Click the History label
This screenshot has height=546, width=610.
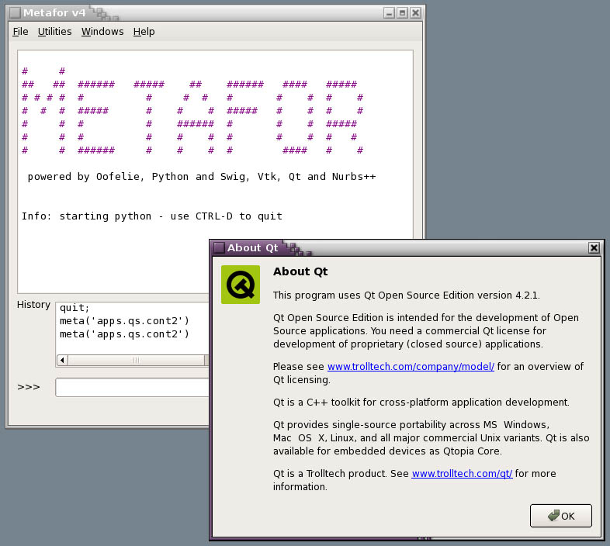(x=33, y=305)
